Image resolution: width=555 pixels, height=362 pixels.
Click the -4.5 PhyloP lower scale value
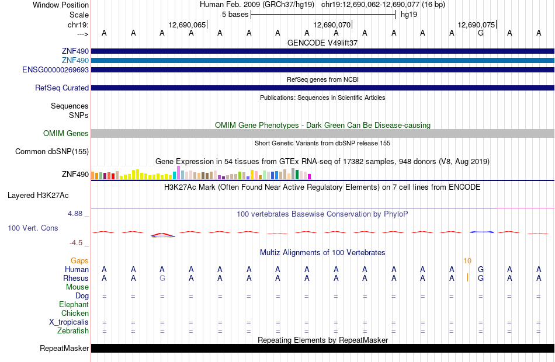(x=76, y=243)
